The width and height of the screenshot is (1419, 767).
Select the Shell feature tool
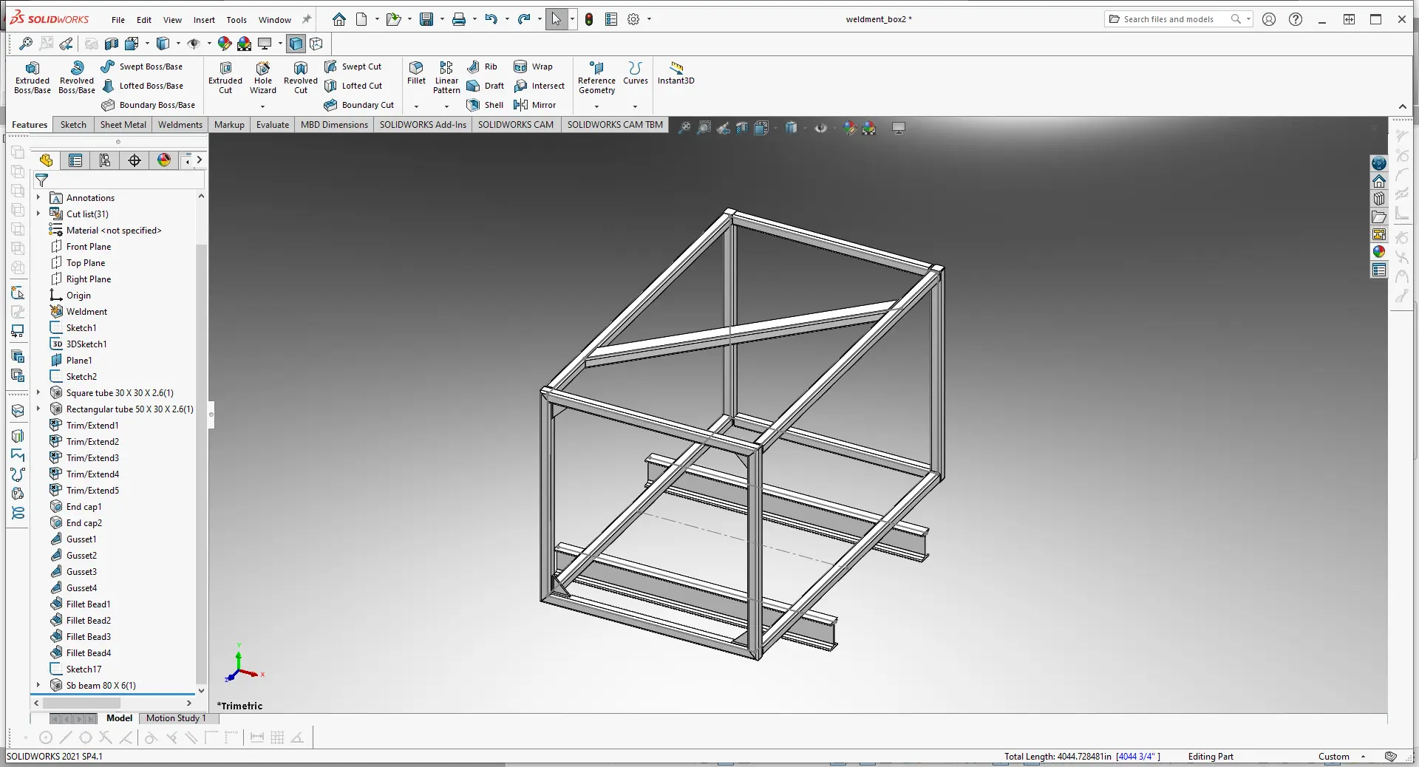click(486, 105)
